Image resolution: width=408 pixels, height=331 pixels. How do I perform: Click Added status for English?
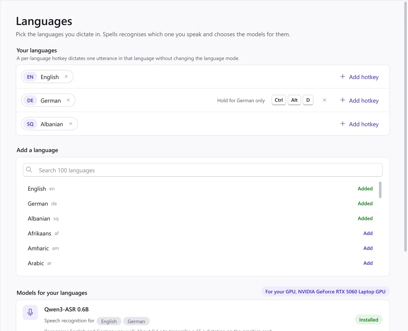point(365,188)
